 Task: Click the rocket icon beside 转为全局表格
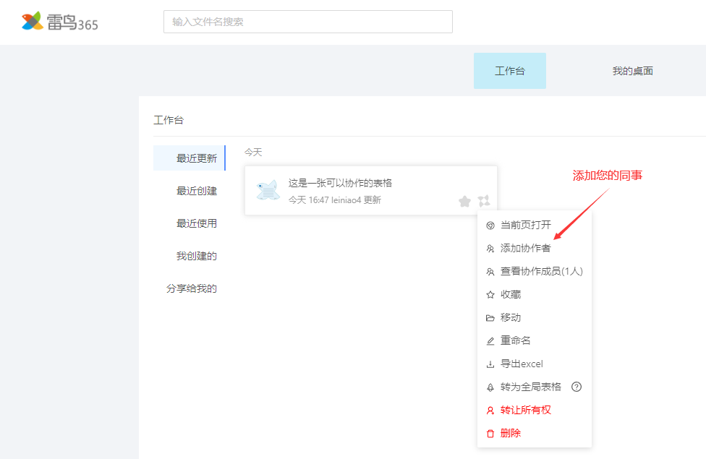(490, 387)
